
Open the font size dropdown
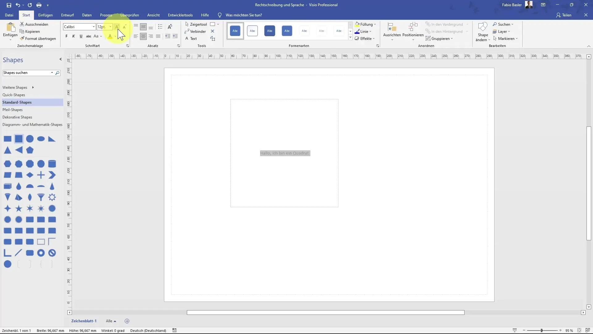(x=110, y=27)
